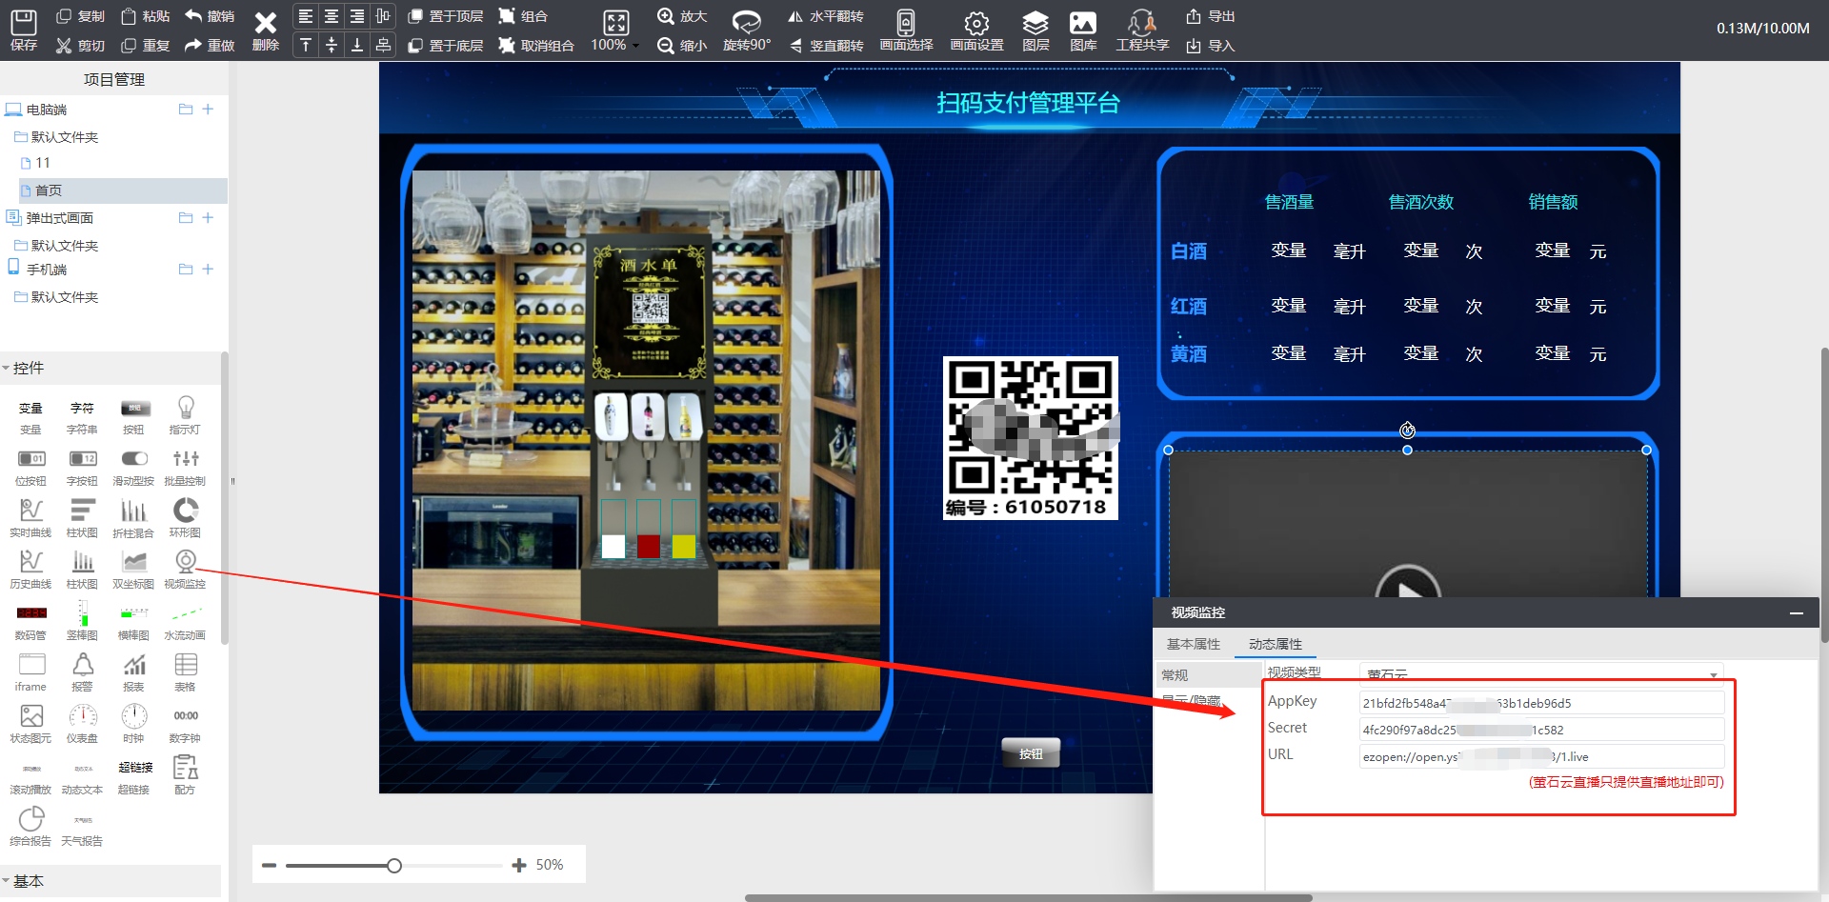
Task: Add new page under 电脑端 (plus)
Action: coord(208,110)
